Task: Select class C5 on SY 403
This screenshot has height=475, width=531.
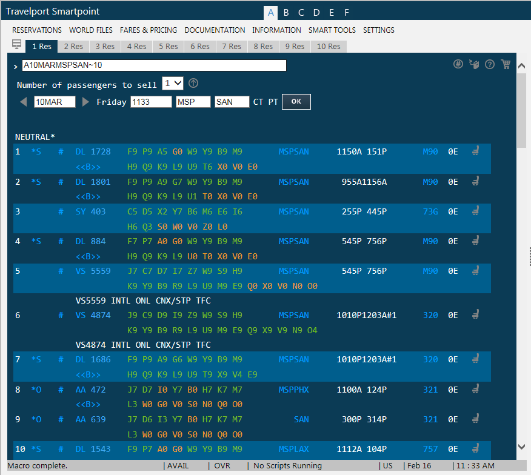Action: click(x=132, y=211)
